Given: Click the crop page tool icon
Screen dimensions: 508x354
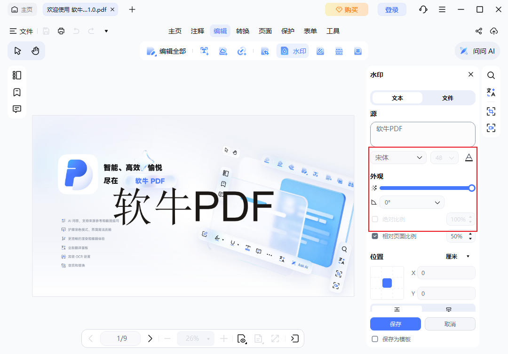Looking at the screenshot, I should [x=265, y=51].
